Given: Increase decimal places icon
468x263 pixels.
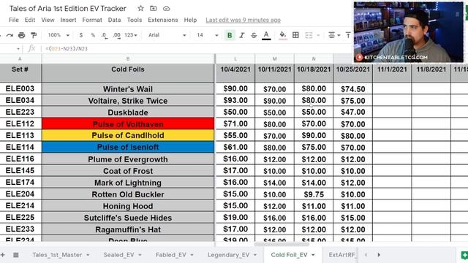Looking at the screenshot, I should [x=117, y=35].
